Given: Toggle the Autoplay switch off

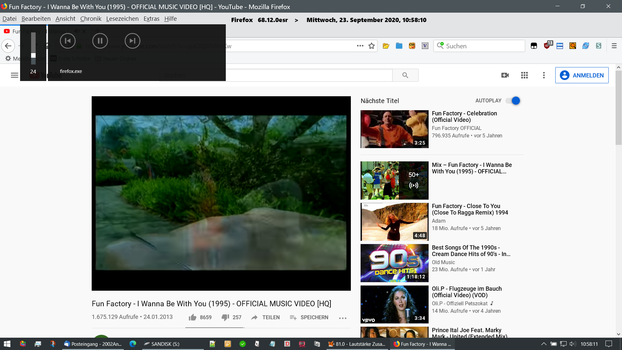Looking at the screenshot, I should (513, 101).
